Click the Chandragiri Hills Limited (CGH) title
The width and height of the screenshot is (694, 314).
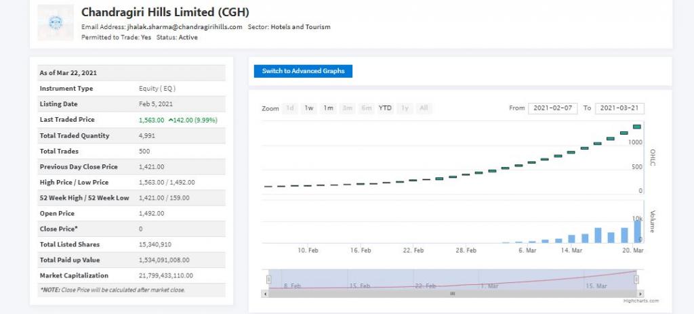[x=165, y=12]
